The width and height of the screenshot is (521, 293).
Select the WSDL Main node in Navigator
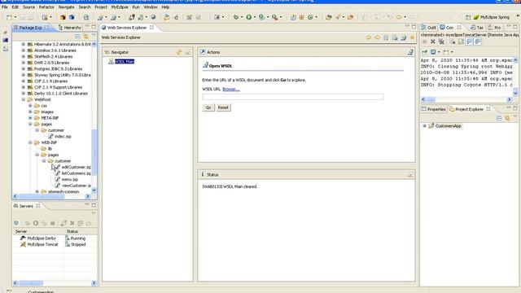pos(125,62)
